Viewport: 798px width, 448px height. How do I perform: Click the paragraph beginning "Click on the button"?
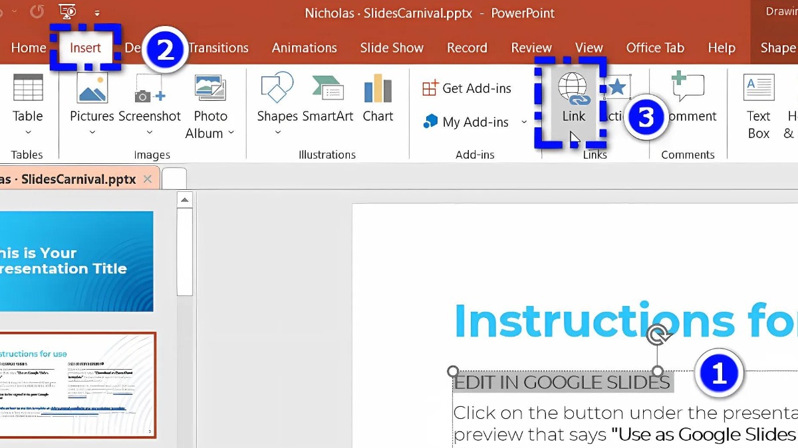[x=625, y=423]
